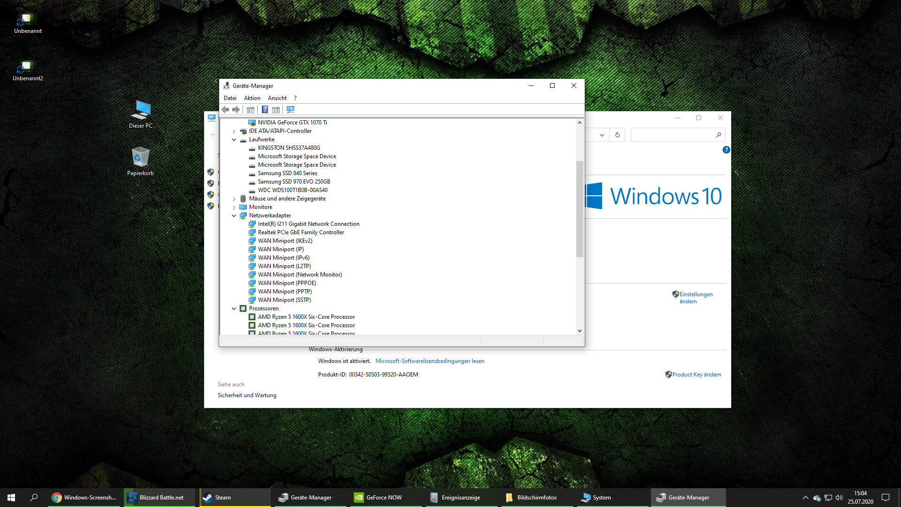Click show/hide console tree toolbar icon
The height and width of the screenshot is (507, 901).
pyautogui.click(x=251, y=109)
